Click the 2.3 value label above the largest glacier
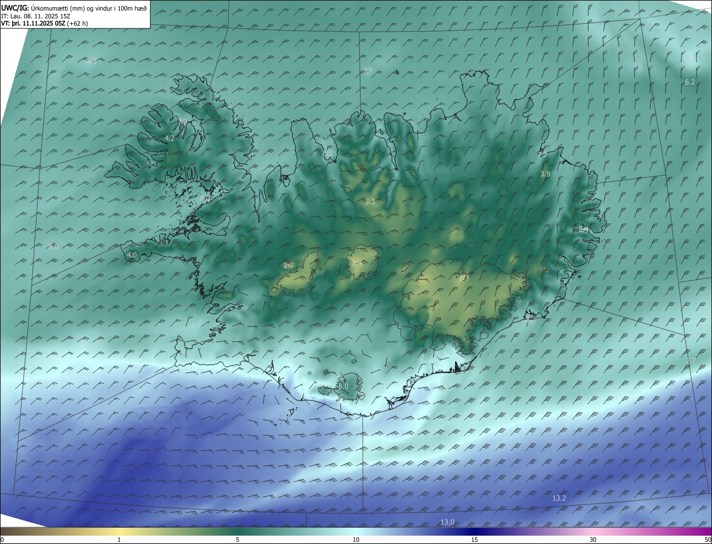Viewport: 712px width, 544px height. (465, 277)
